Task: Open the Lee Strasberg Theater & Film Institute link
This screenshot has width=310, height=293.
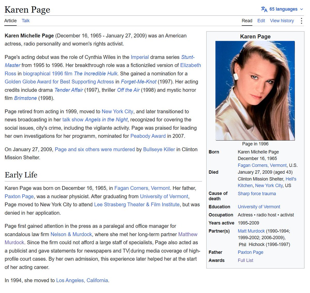Action: [x=137, y=205]
